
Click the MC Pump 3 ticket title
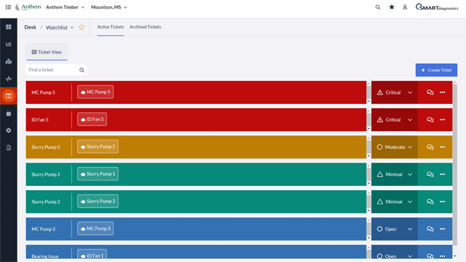tap(43, 229)
